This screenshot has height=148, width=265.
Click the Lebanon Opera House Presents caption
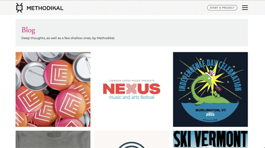[132, 81]
